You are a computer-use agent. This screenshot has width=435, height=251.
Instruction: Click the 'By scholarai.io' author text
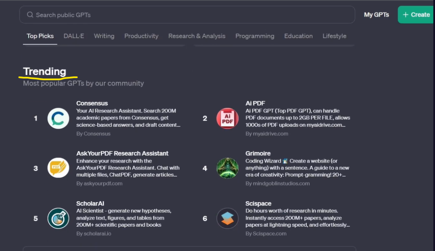pyautogui.click(x=94, y=234)
